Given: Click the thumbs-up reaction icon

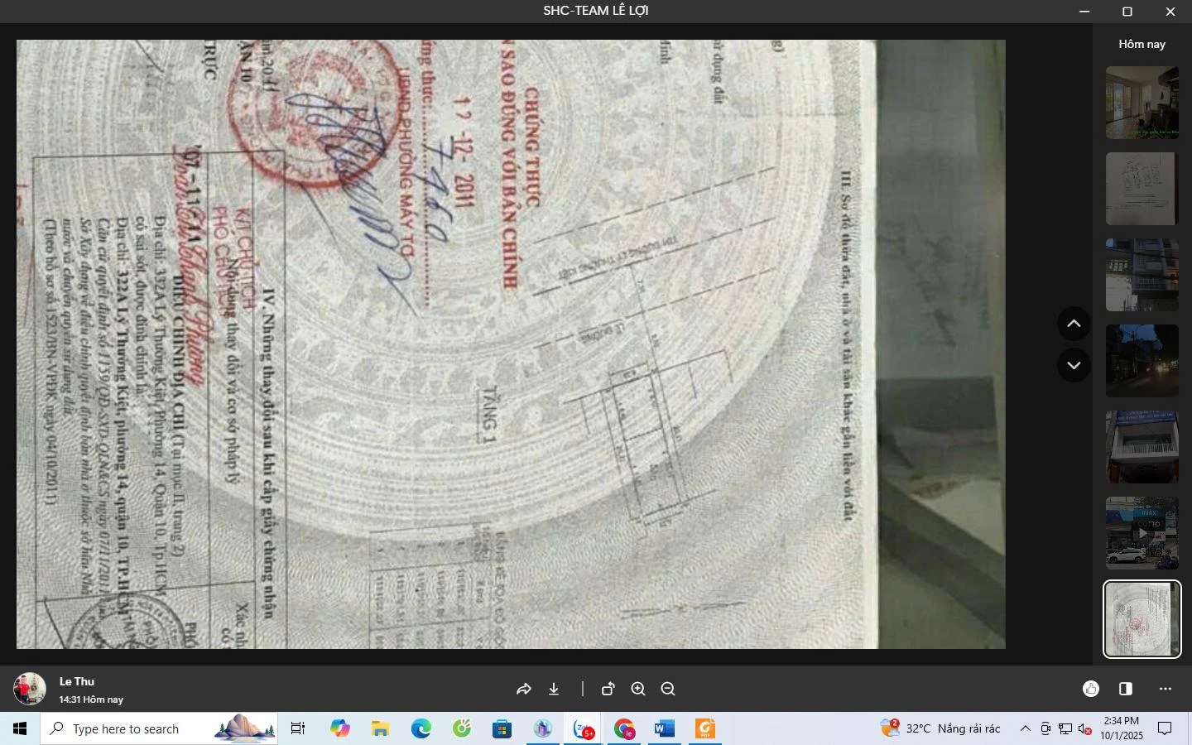Looking at the screenshot, I should tap(1091, 689).
